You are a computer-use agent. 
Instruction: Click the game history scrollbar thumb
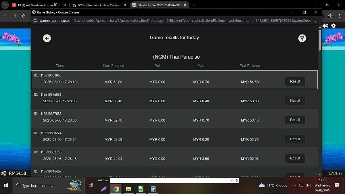click(320, 40)
